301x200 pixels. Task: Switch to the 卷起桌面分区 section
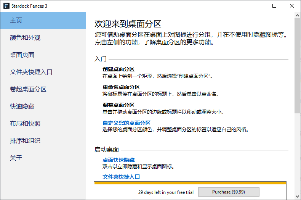43,89
